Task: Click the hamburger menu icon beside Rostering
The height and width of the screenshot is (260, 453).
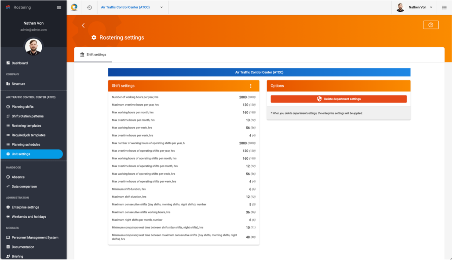Action: (x=59, y=7)
